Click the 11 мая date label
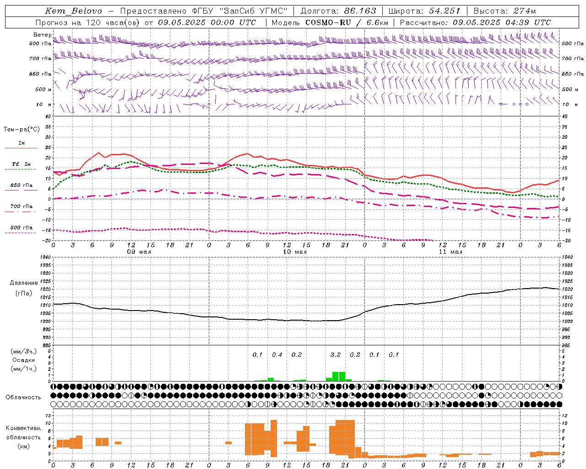 450,252
